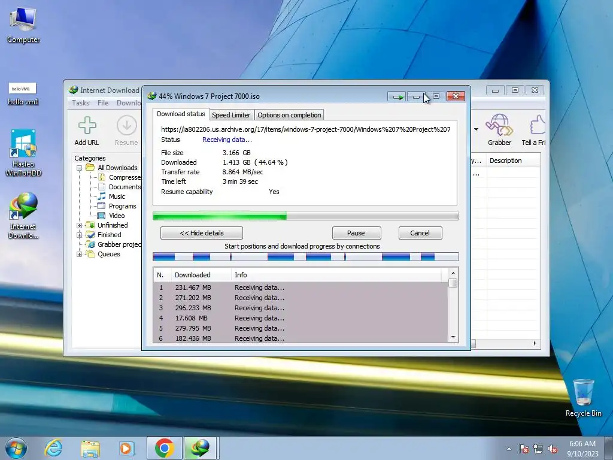
Task: Click the Add URL plus icon
Action: point(87,126)
